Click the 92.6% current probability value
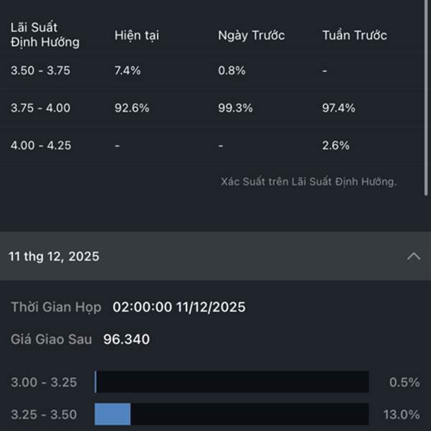This screenshot has height=431, width=431. (131, 108)
